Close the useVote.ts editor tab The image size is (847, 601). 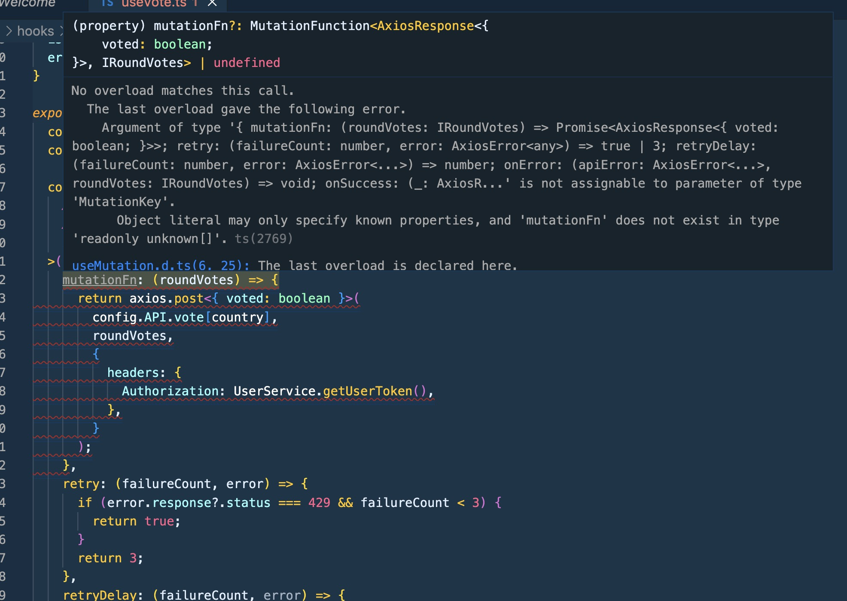point(212,3)
